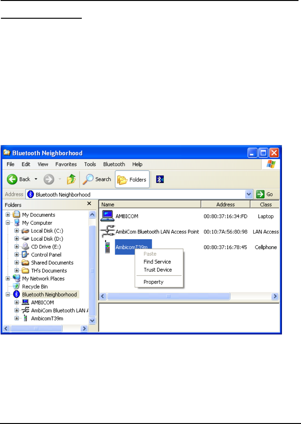This screenshot has width=301, height=424.
Task: Select My Network Places in tree
Action: [43, 278]
